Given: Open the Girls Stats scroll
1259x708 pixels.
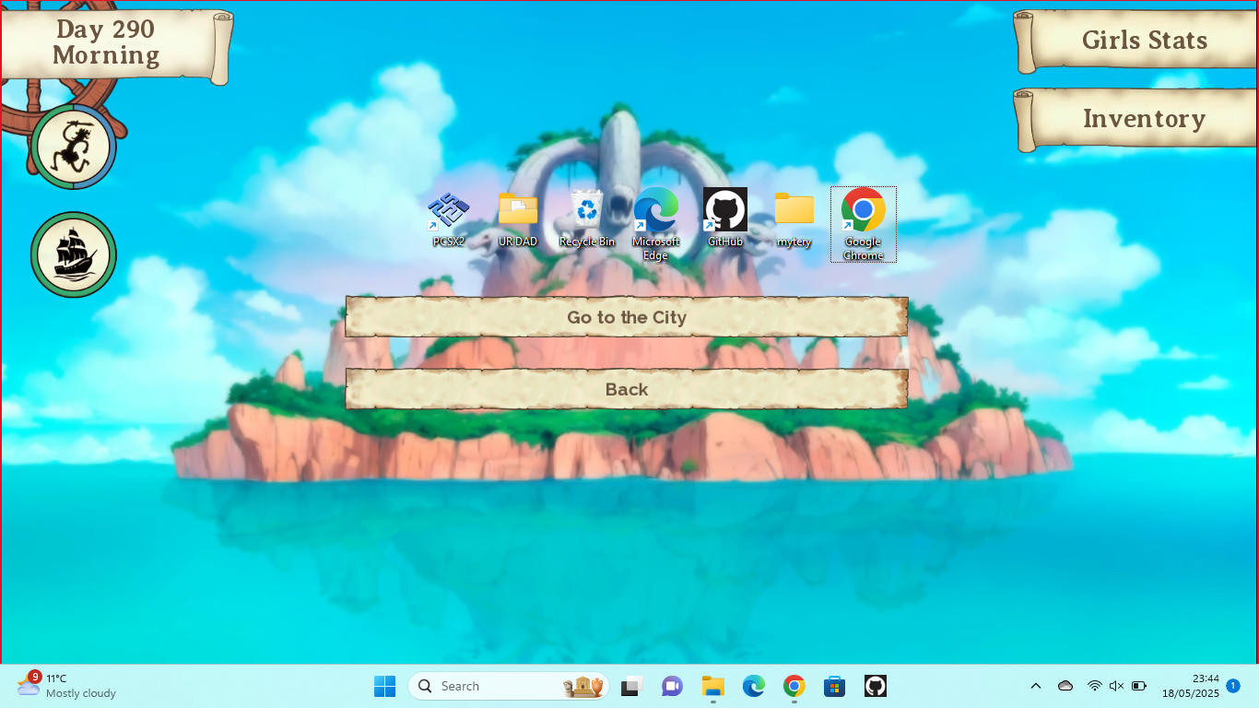Looking at the screenshot, I should (x=1135, y=41).
